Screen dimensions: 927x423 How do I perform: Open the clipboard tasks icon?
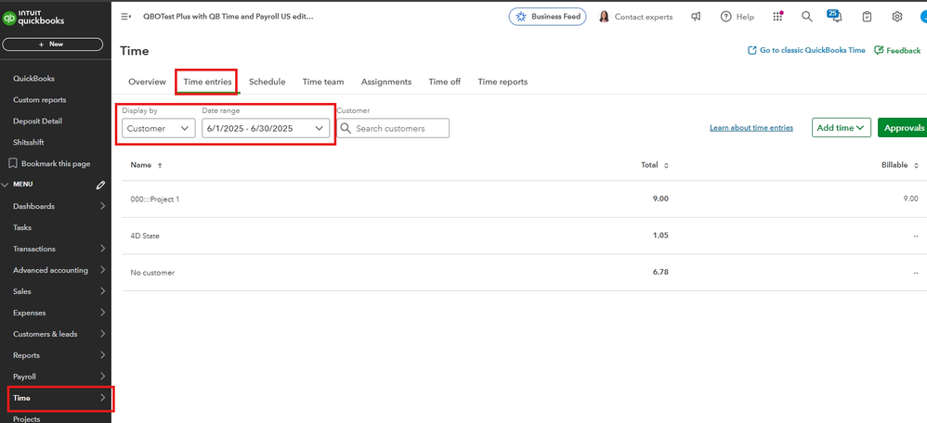tap(867, 17)
